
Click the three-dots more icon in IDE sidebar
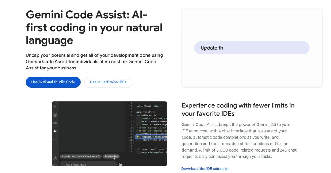(55, 139)
